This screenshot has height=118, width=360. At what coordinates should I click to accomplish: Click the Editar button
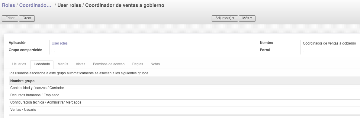coord(10,18)
